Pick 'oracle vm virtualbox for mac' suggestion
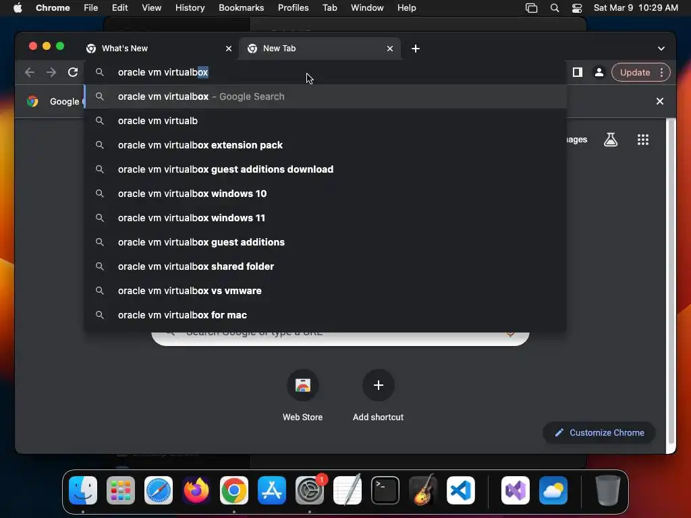The width and height of the screenshot is (691, 518). (325, 314)
